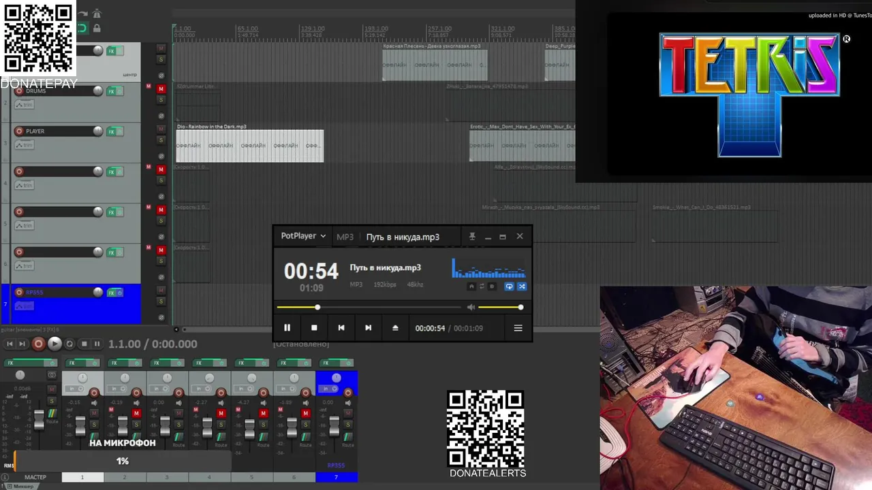Solo the master channel in mixer
872x490 pixels.
coord(52,402)
